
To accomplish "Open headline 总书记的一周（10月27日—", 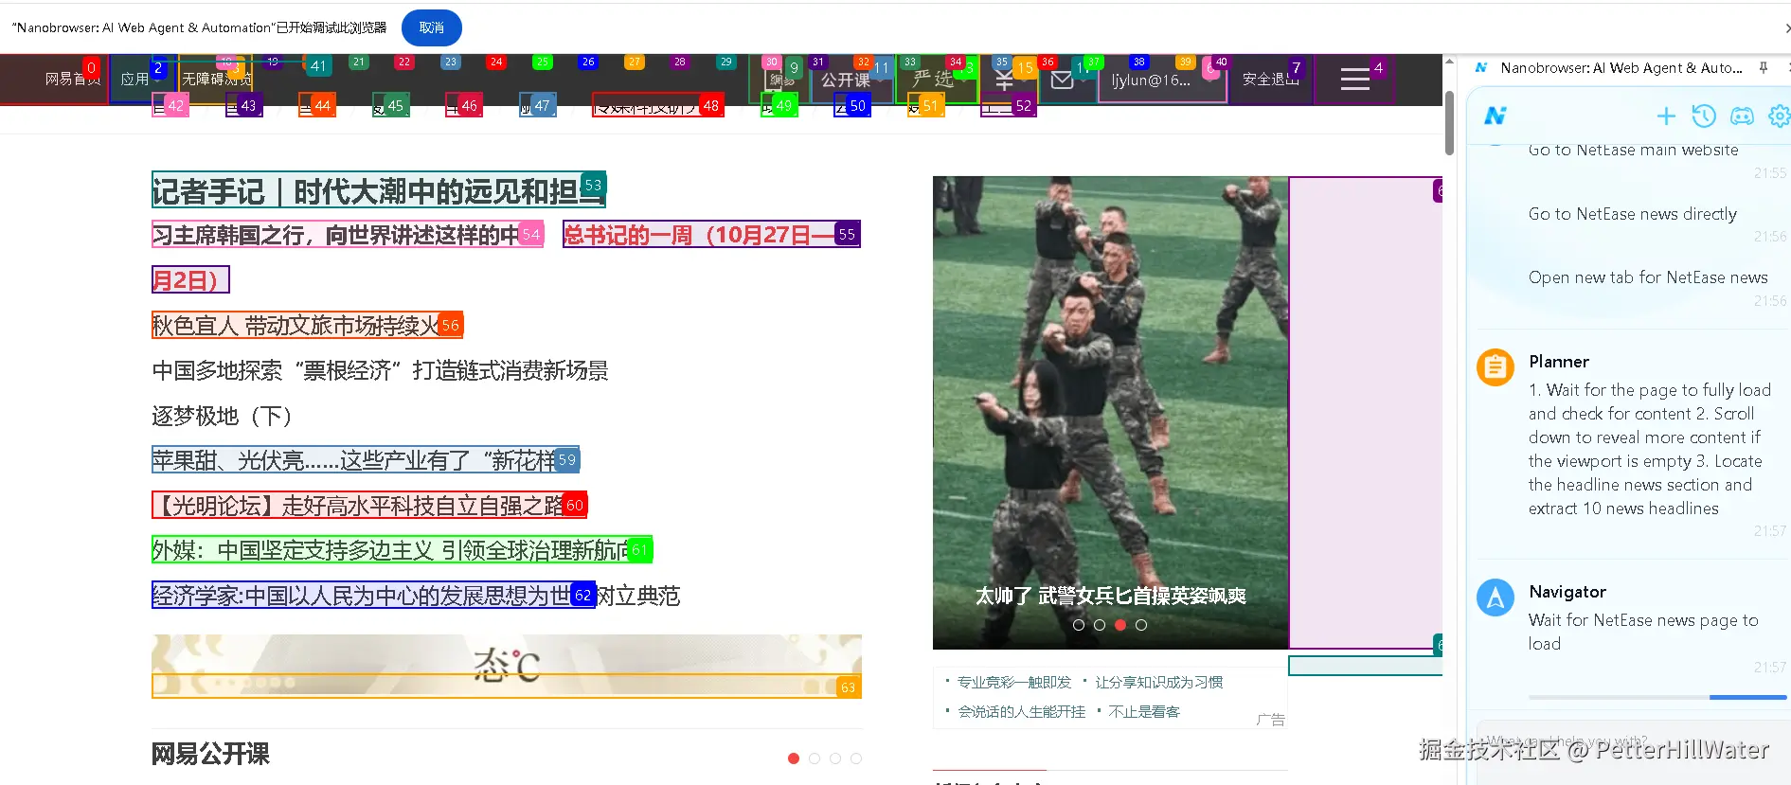I will coord(711,235).
